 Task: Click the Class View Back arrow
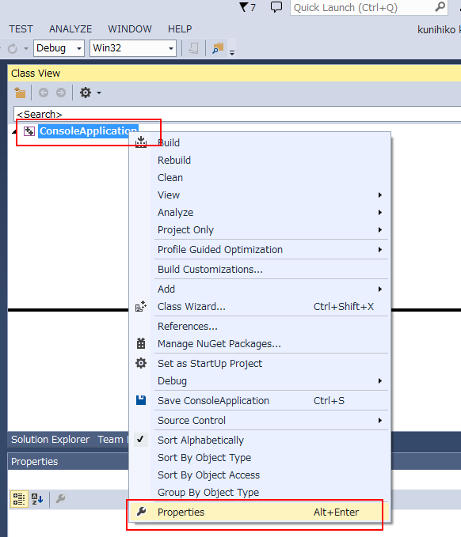44,93
